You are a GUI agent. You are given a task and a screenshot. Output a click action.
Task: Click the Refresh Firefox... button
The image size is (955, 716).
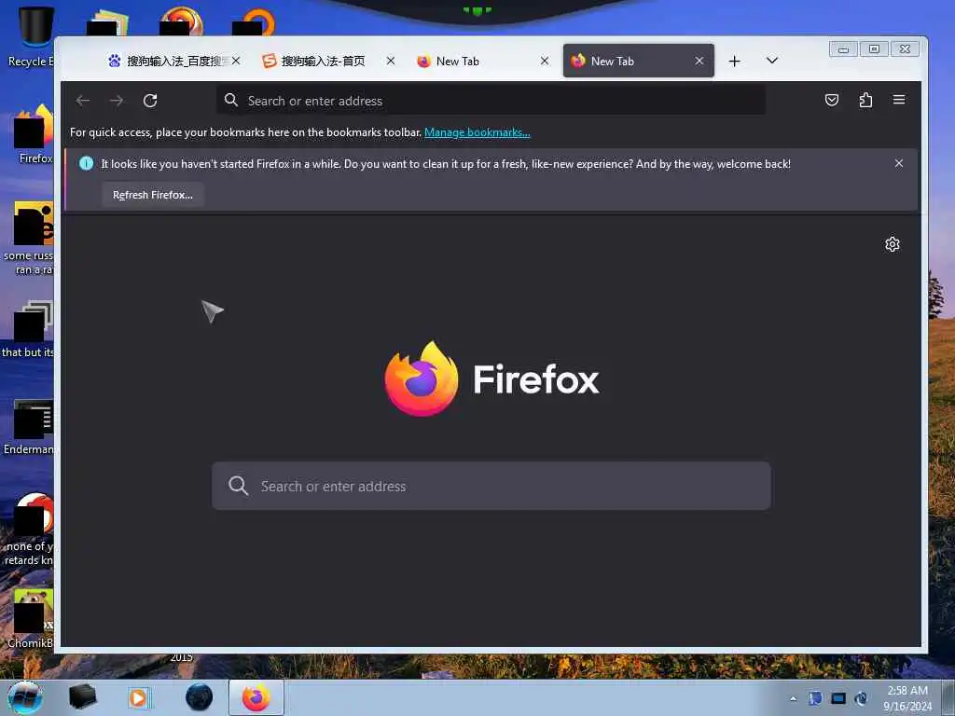pyautogui.click(x=153, y=195)
